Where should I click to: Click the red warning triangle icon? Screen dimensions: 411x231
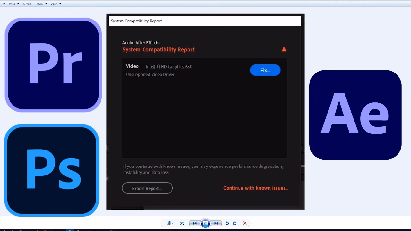284,49
